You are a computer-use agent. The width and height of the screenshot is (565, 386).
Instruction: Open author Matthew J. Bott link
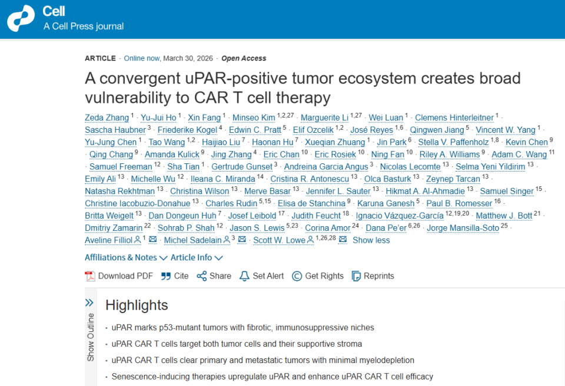(x=504, y=216)
